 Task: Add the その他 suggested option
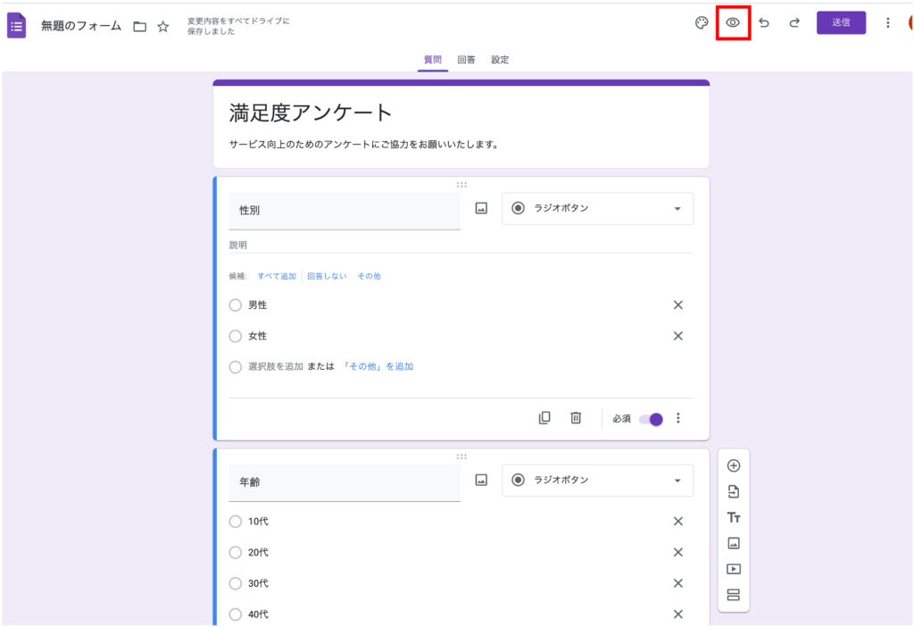click(369, 276)
